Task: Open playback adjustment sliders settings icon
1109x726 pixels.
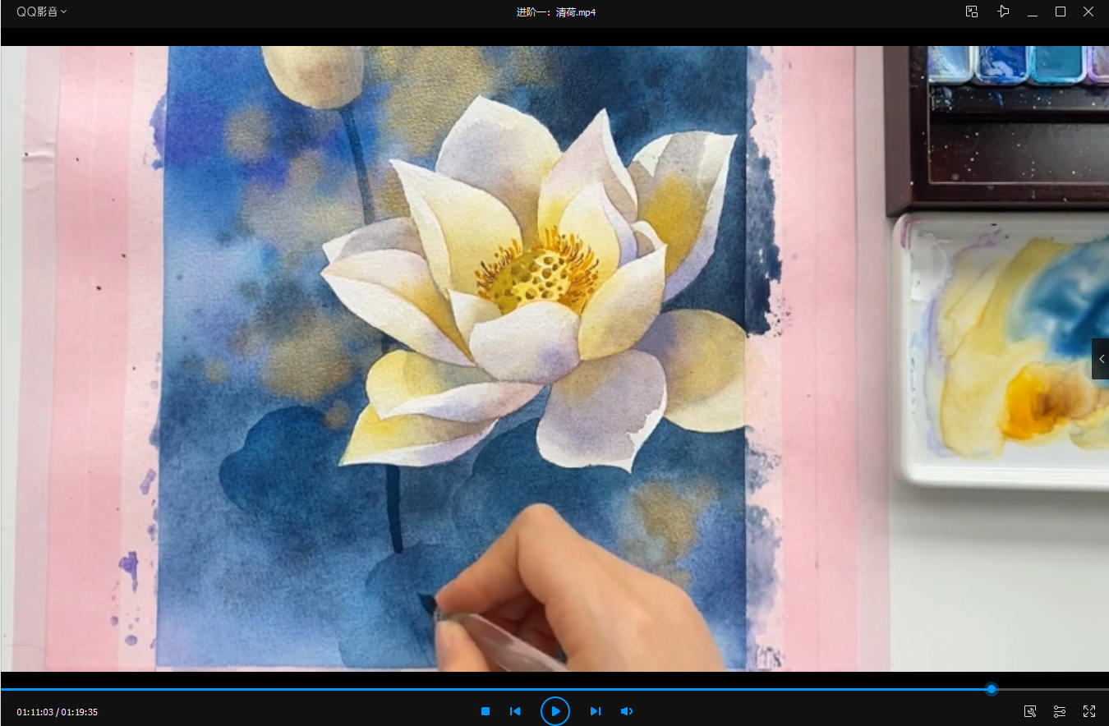Action: click(1060, 711)
